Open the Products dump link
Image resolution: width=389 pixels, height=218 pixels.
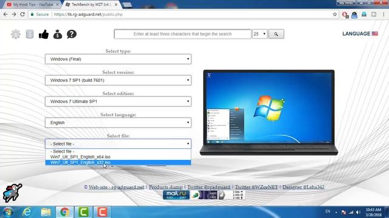pos(165,187)
